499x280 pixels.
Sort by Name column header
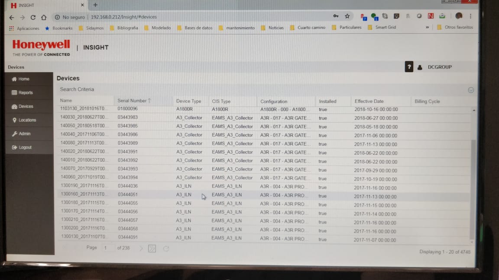66,100
